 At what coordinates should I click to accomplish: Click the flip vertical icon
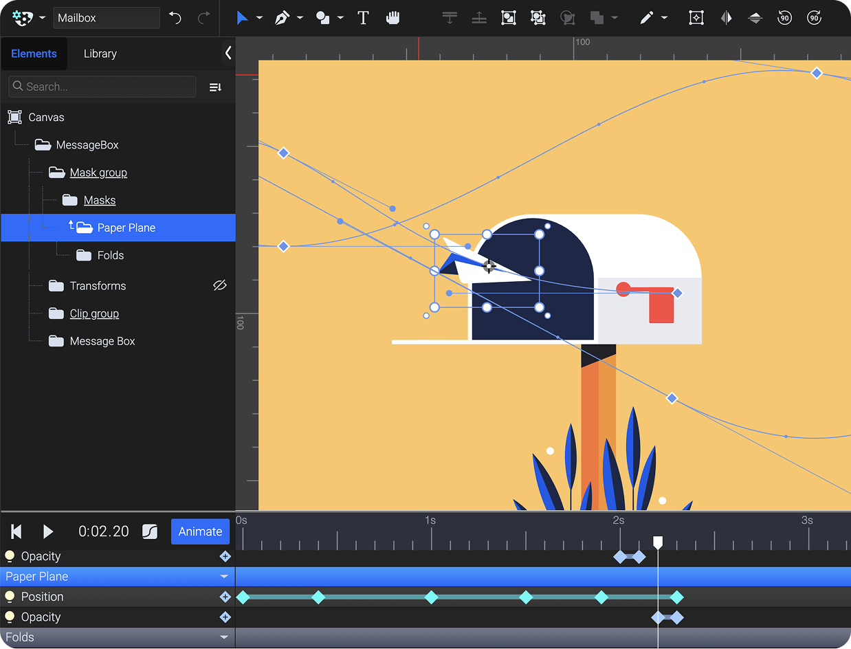click(755, 17)
